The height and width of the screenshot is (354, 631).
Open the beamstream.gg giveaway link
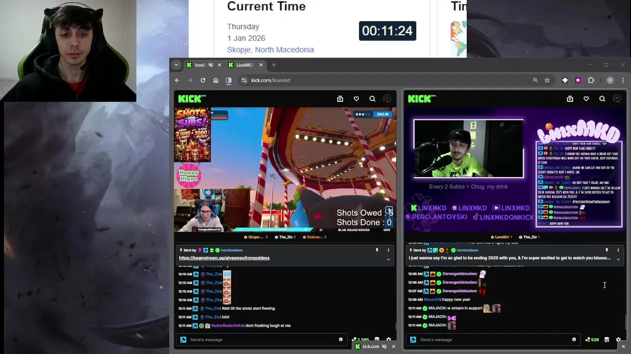224,258
